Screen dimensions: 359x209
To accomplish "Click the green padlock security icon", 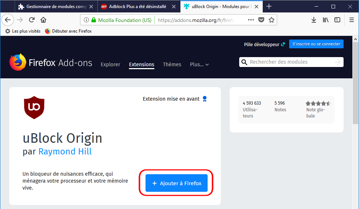I will tap(93, 20).
